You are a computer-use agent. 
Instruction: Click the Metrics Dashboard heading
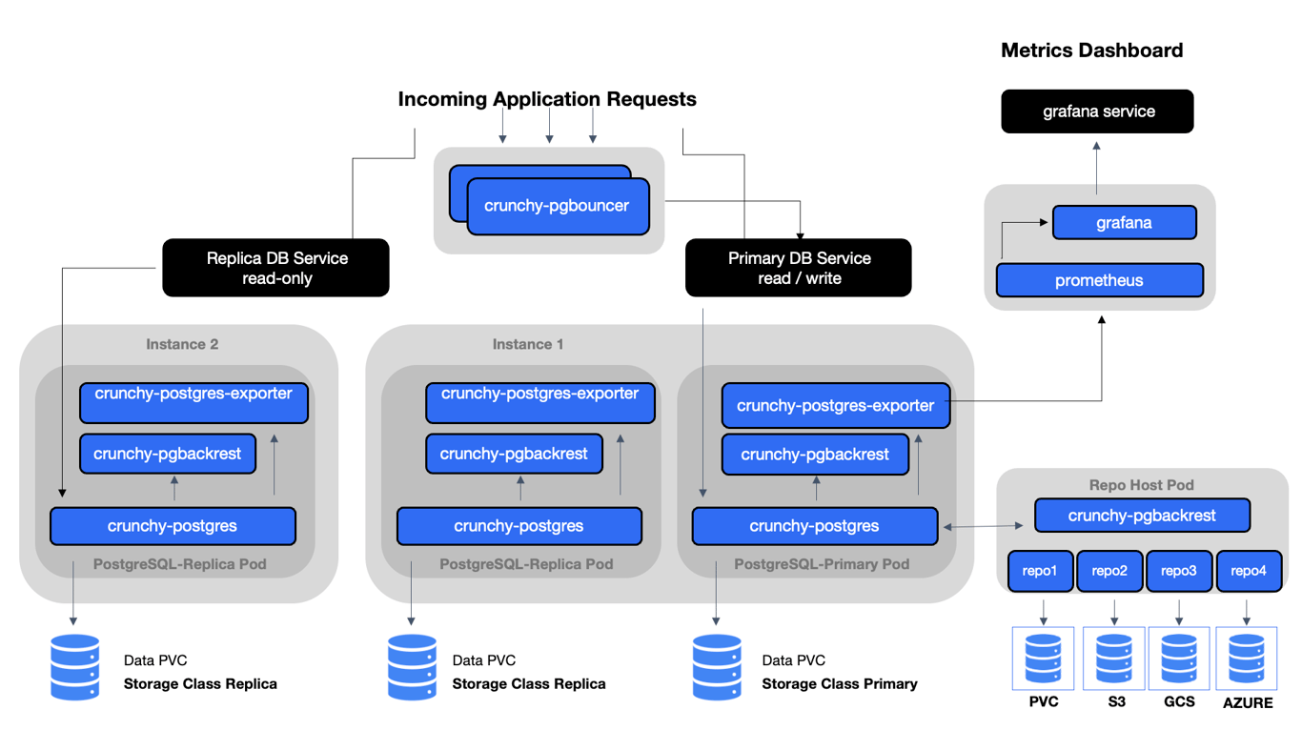1092,51
